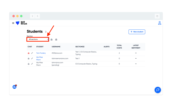Open the user profile icon
Image resolution: width=172 pixels, height=107 pixels.
tap(159, 23)
